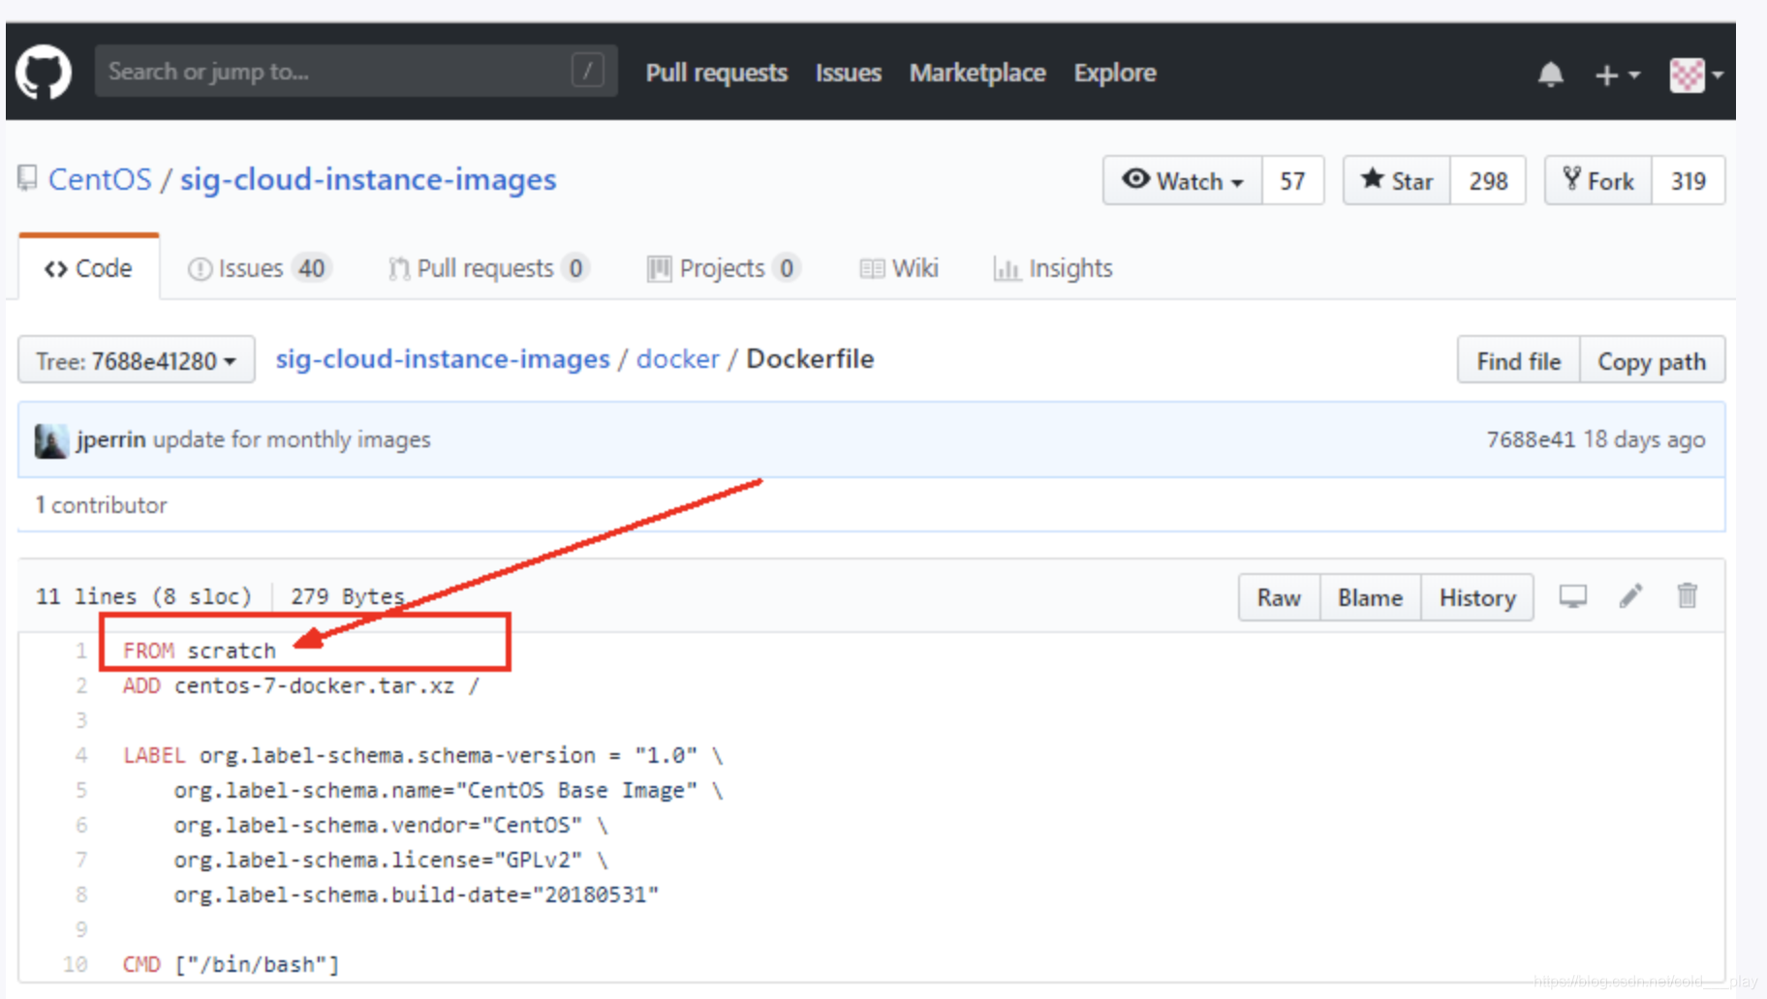The width and height of the screenshot is (1767, 999).
Task: Star the repository
Action: point(1396,180)
